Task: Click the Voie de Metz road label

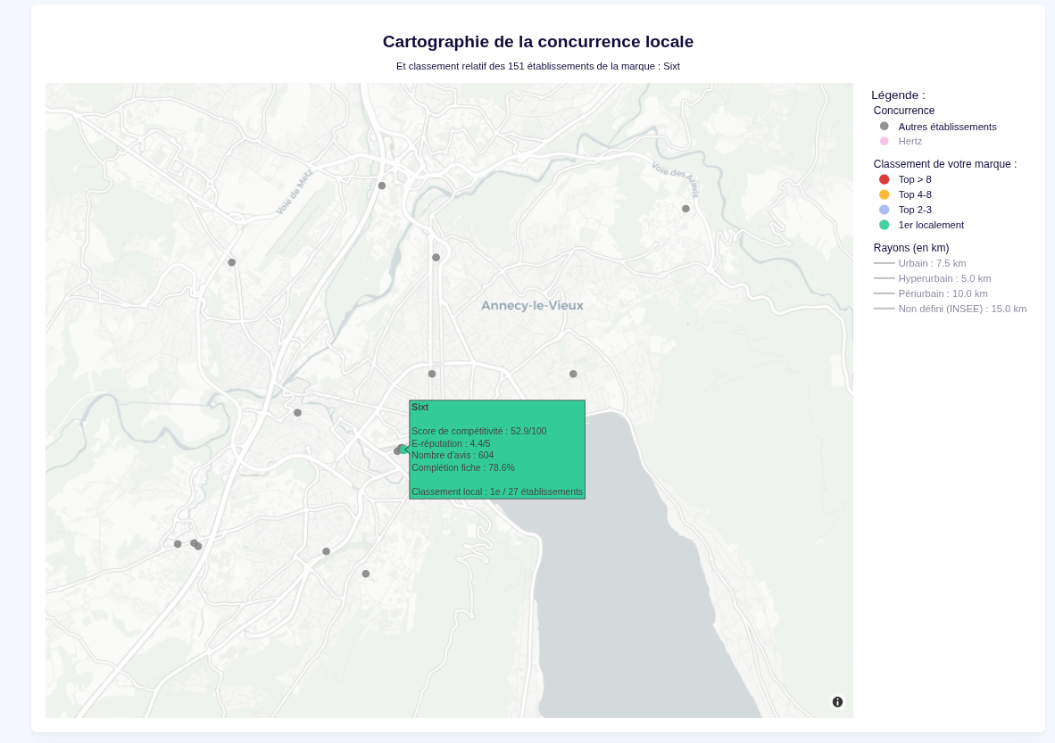Action: coord(294,193)
